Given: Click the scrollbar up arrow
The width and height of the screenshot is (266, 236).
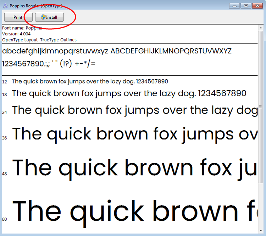Looking at the screenshot, I should click(261, 28).
